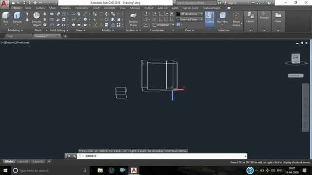Expand the View panel title
The height and width of the screenshot is (175, 312).
point(189,30)
